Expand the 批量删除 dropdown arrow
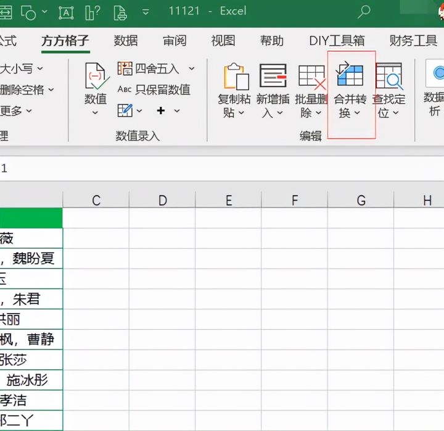 click(x=319, y=113)
